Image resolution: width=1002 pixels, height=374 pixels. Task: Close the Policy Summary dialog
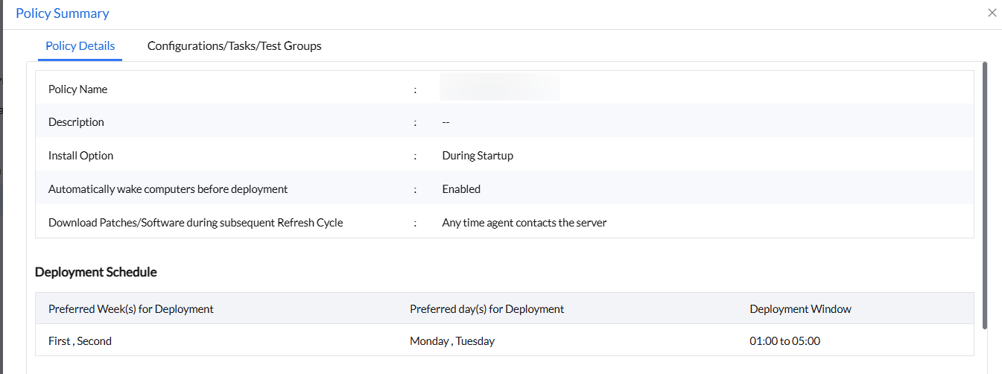point(992,13)
